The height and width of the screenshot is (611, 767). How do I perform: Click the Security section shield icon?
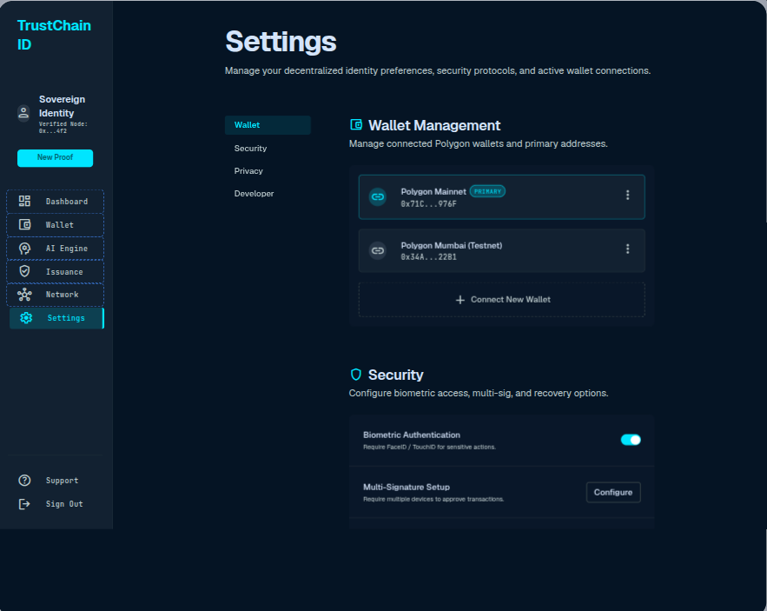pyautogui.click(x=356, y=375)
